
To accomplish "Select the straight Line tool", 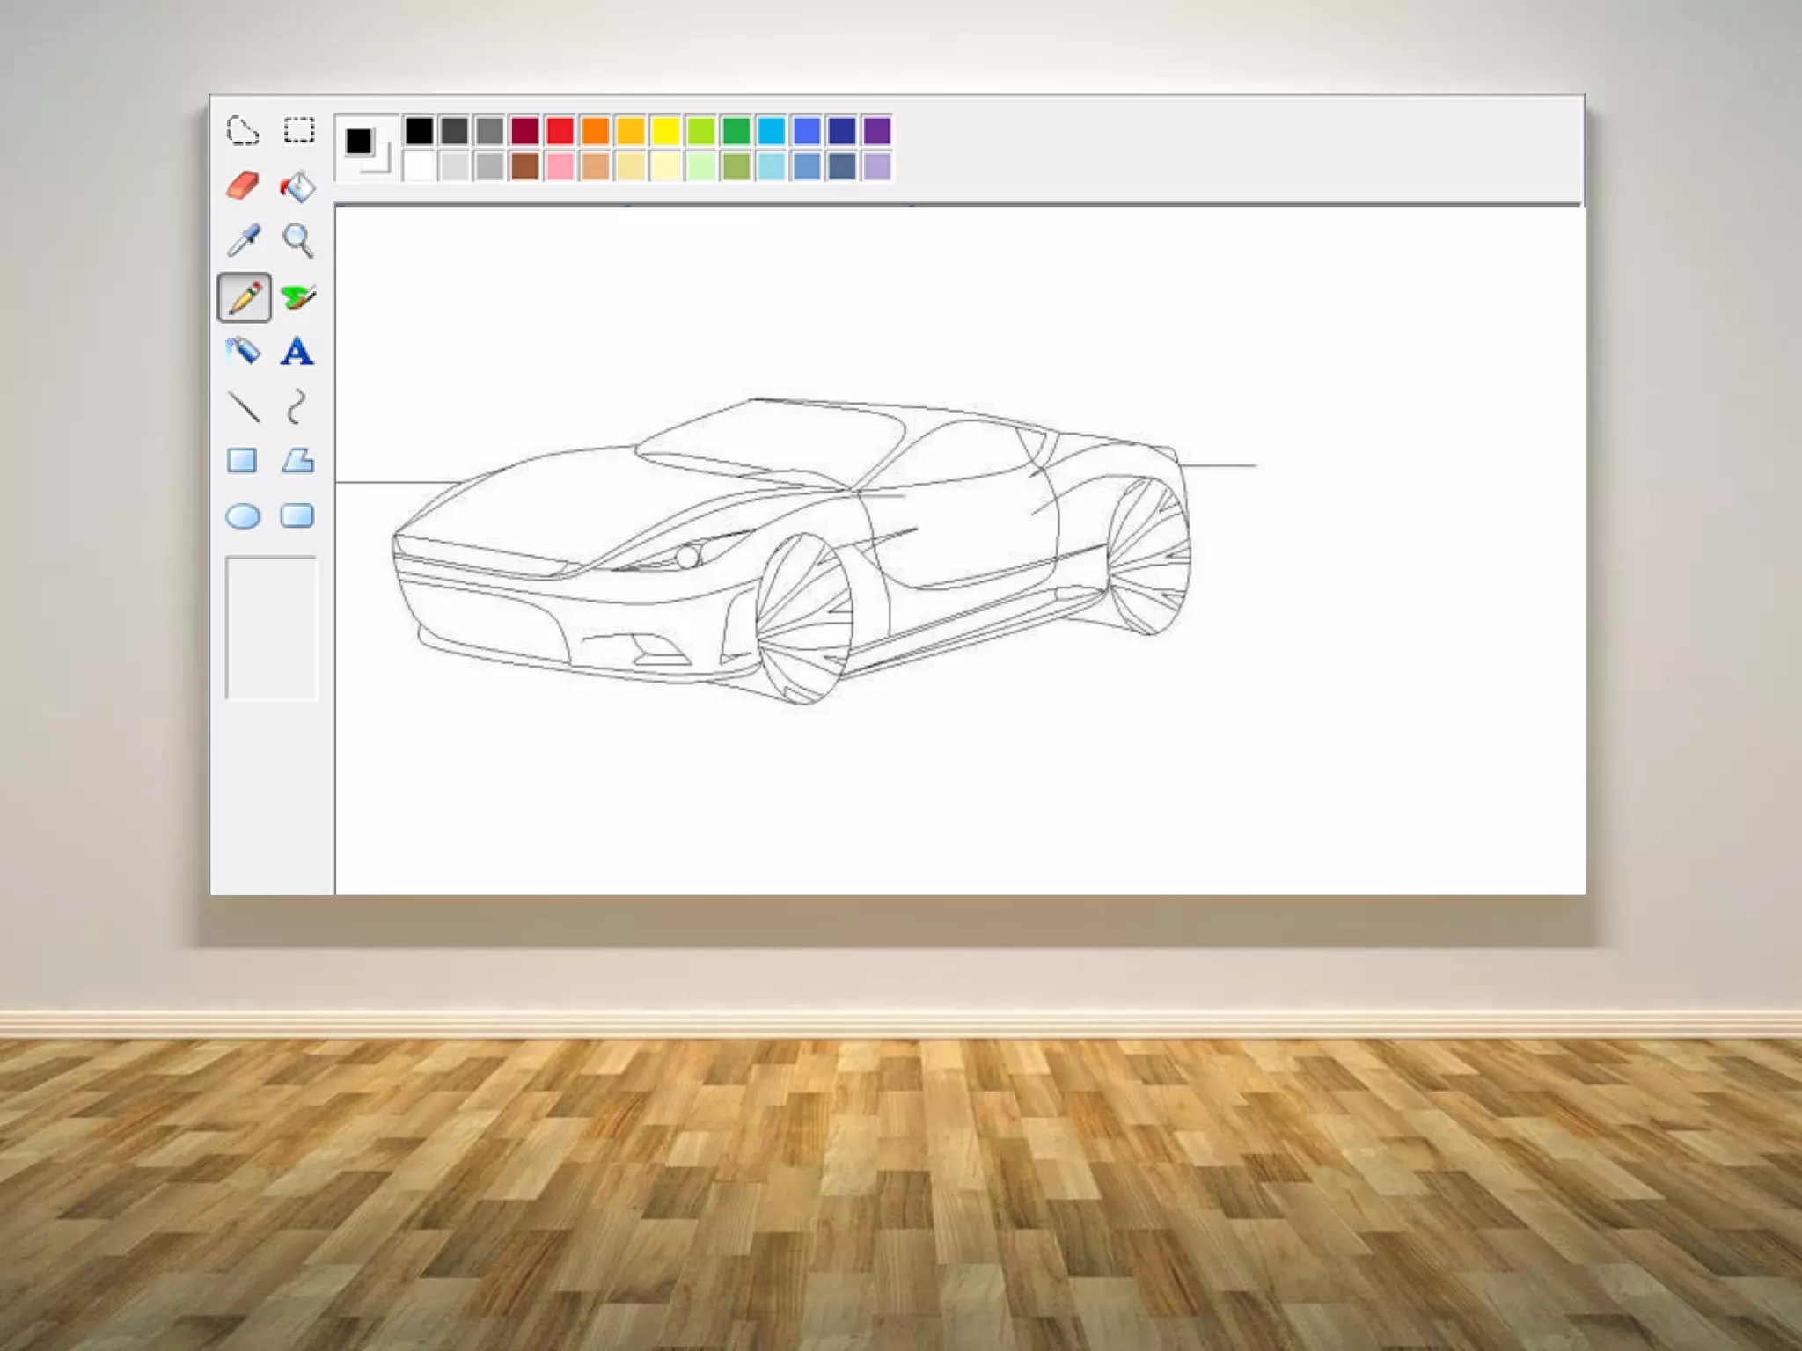I will (x=243, y=406).
